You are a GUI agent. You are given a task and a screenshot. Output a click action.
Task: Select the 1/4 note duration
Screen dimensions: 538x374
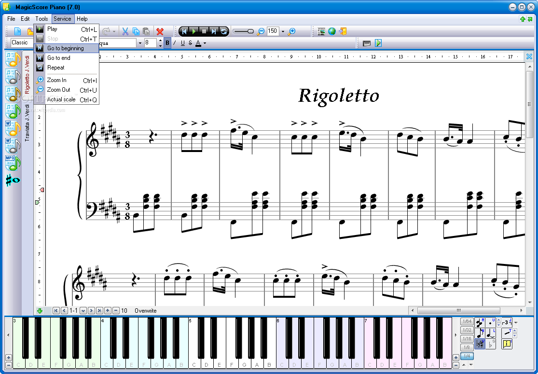coord(467,356)
